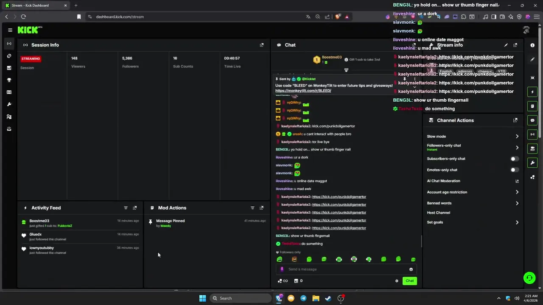Expand Banned words settings
This screenshot has width=543, height=305.
coord(517,203)
